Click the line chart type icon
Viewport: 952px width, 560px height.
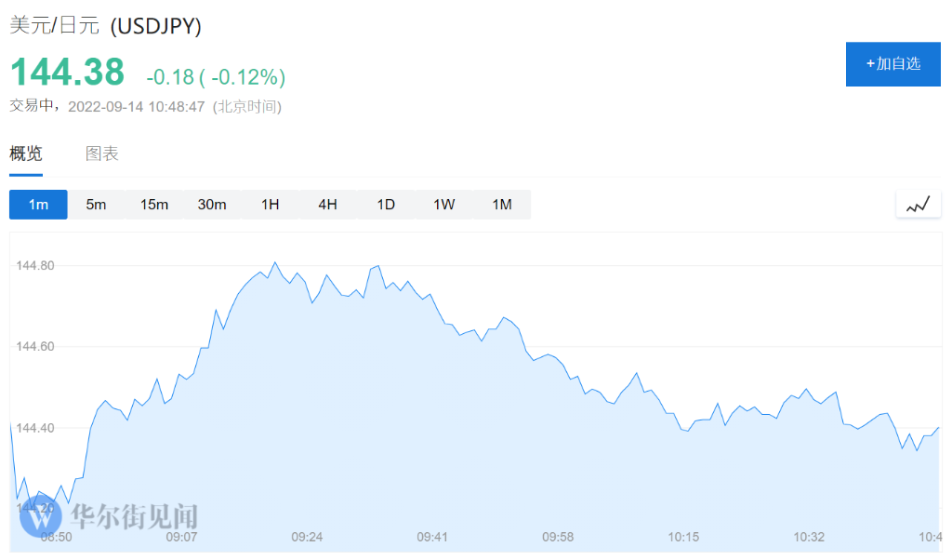coord(918,205)
